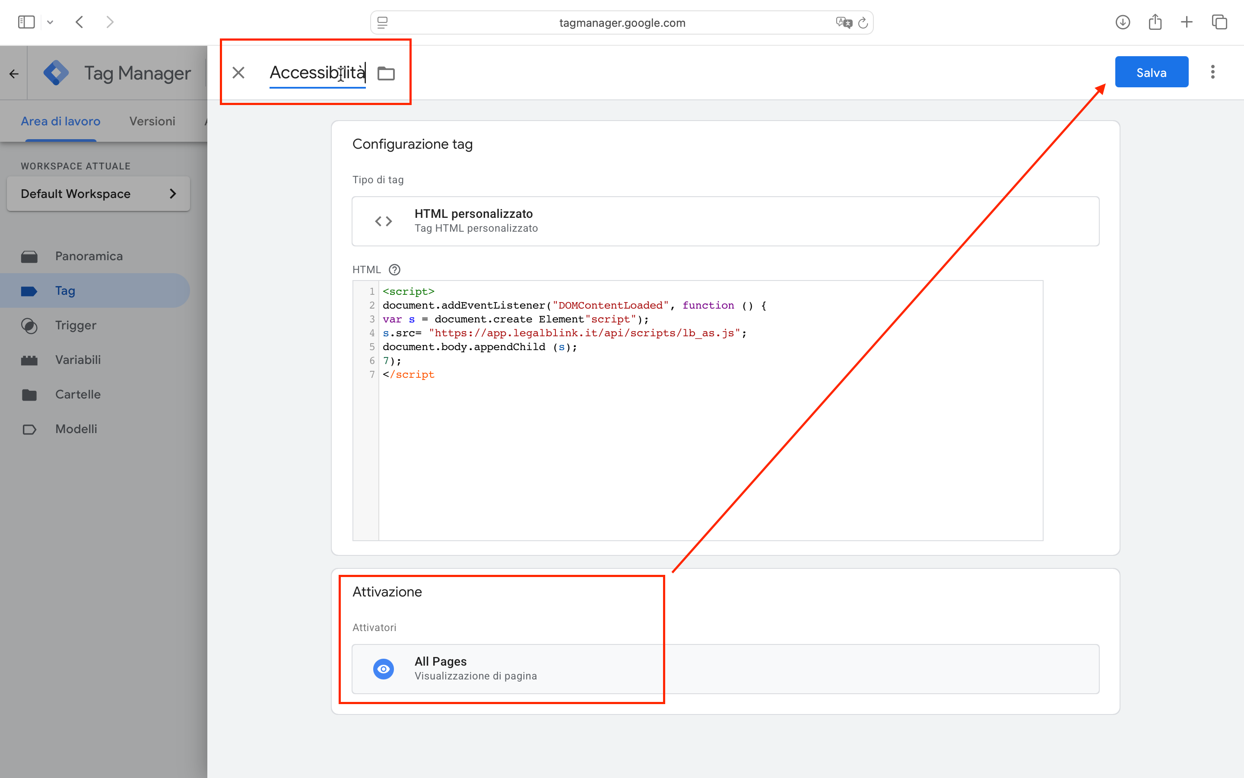Open the HTML personalizzato tag type selector

coord(725,221)
